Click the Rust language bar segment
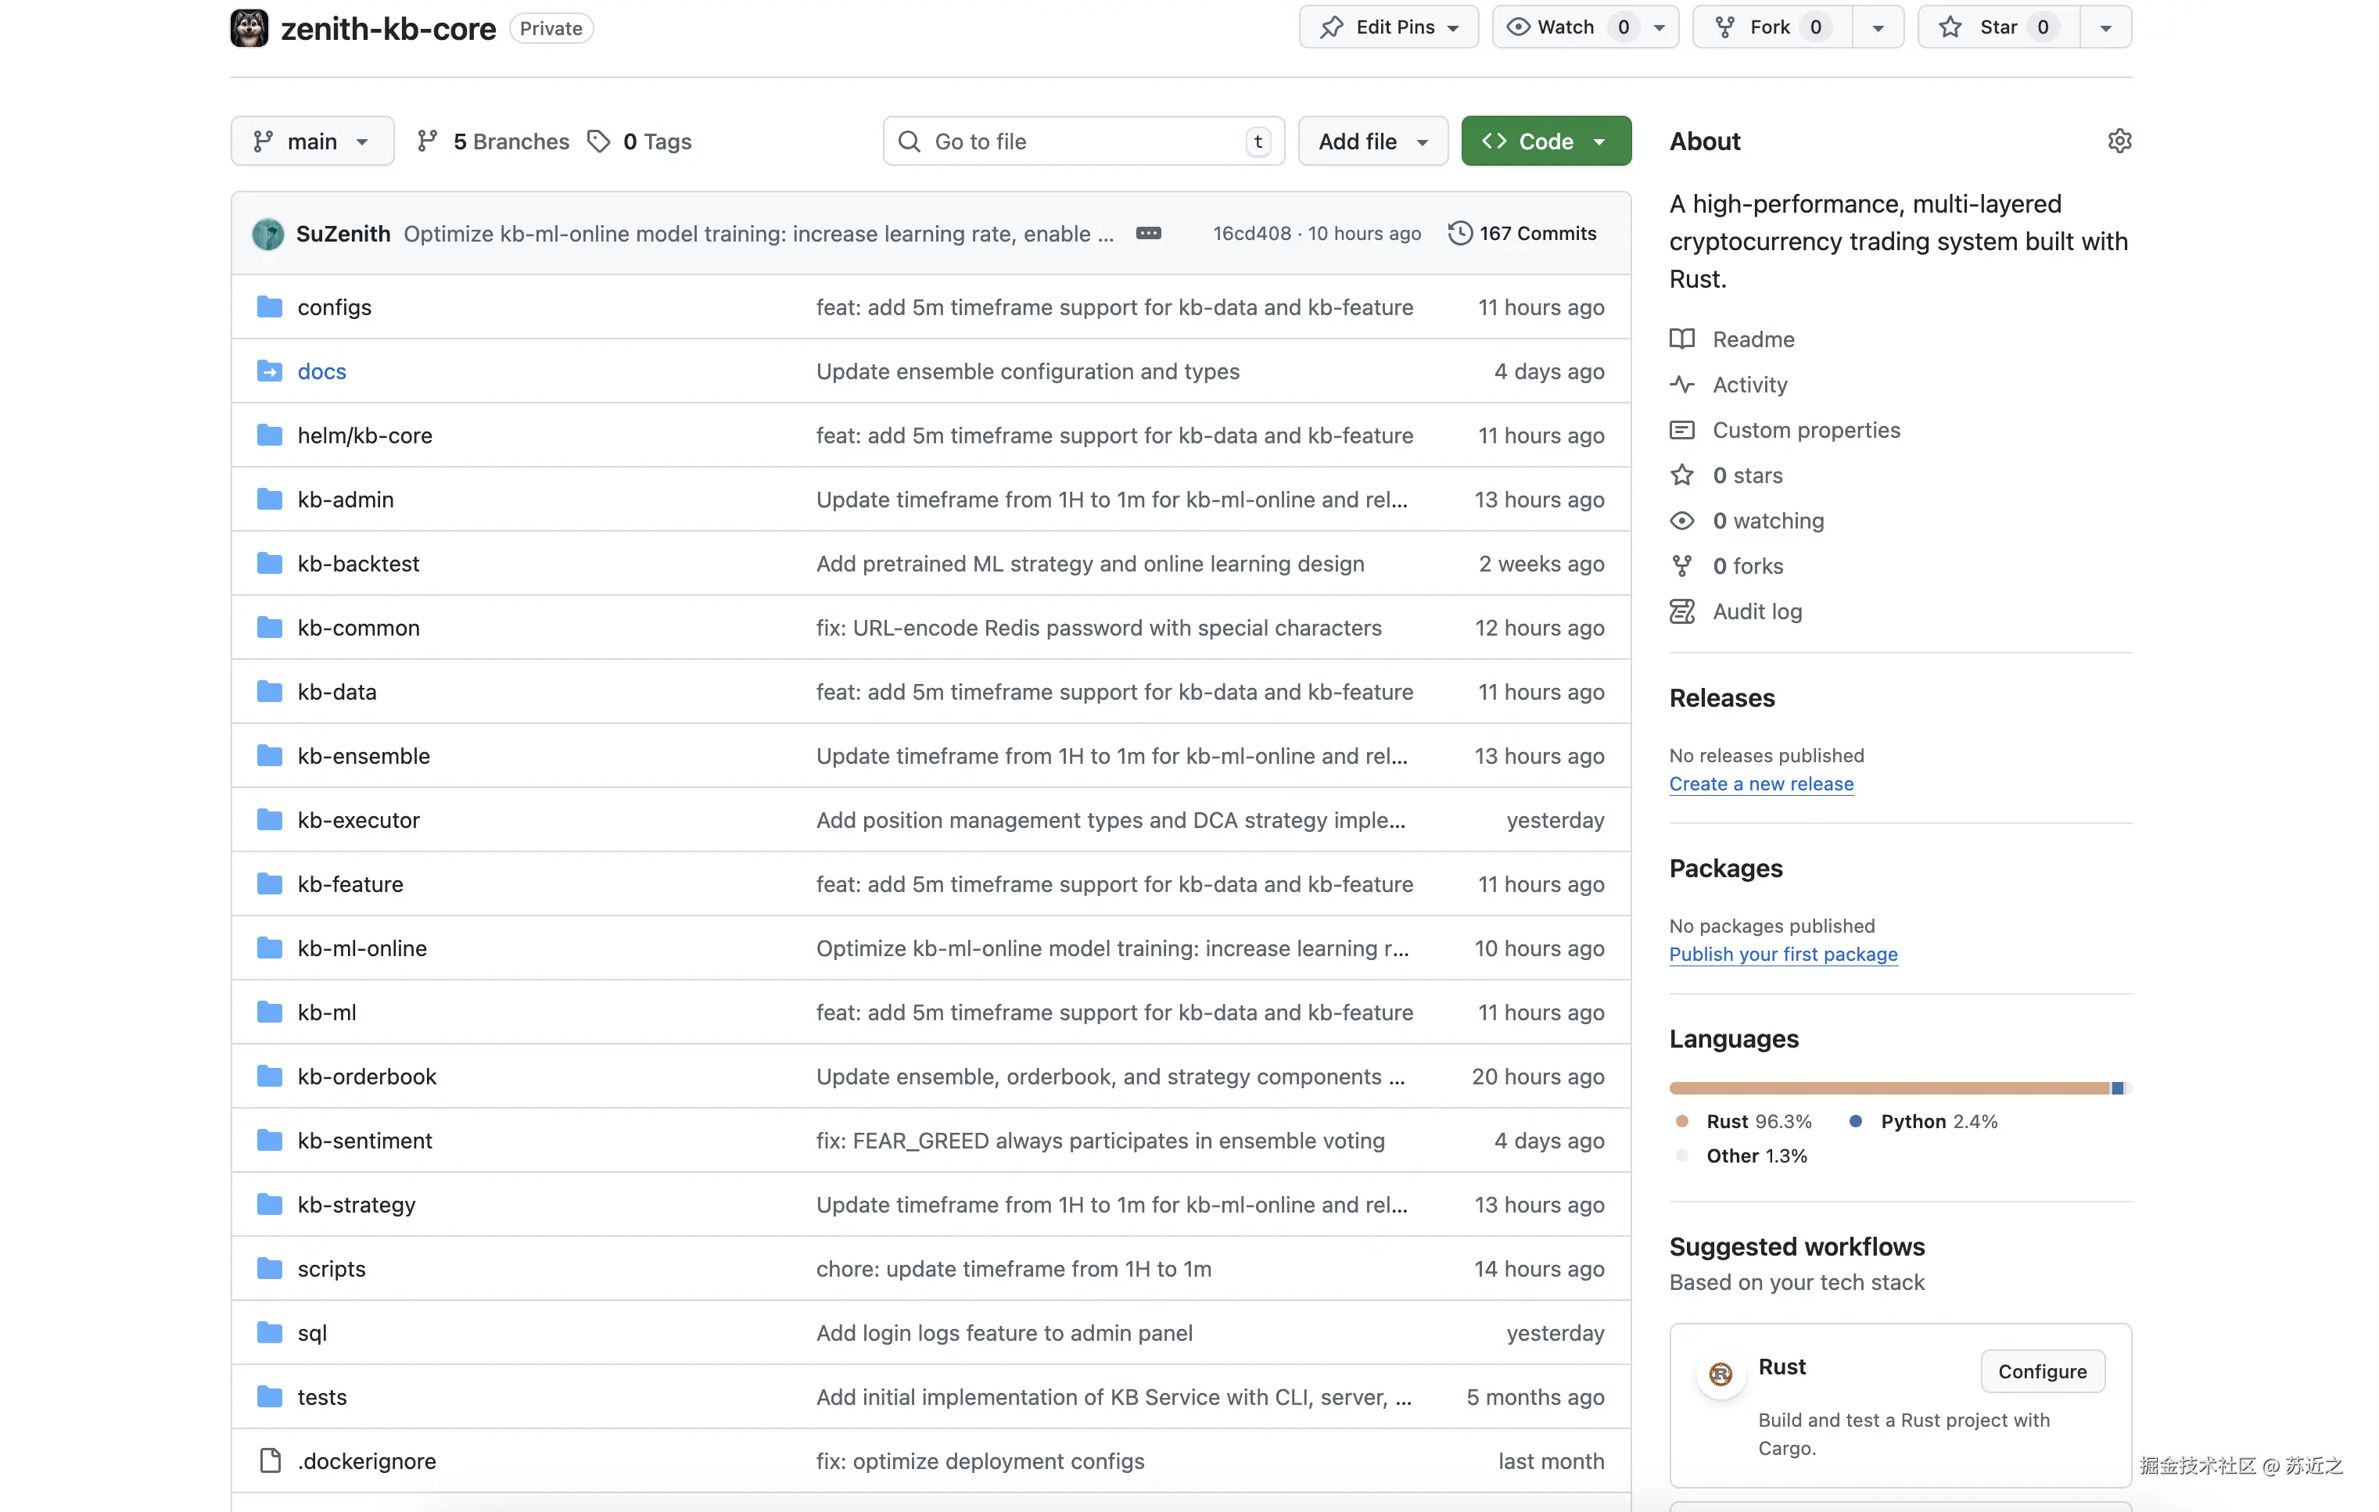Viewport: 2379px width, 1512px height. 1887,1087
